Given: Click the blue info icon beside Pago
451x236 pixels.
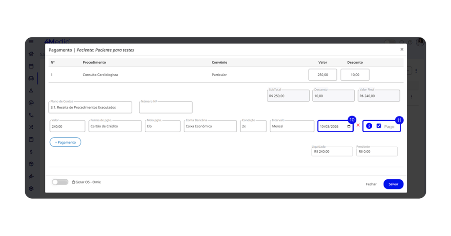Looking at the screenshot, I should (369, 126).
